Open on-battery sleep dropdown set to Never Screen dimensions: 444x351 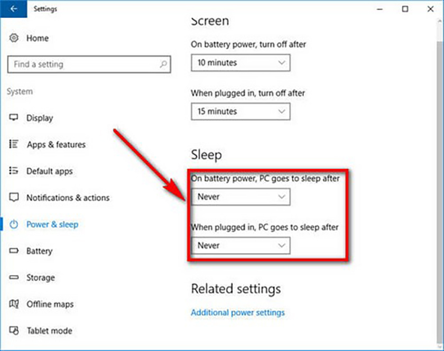click(x=240, y=197)
